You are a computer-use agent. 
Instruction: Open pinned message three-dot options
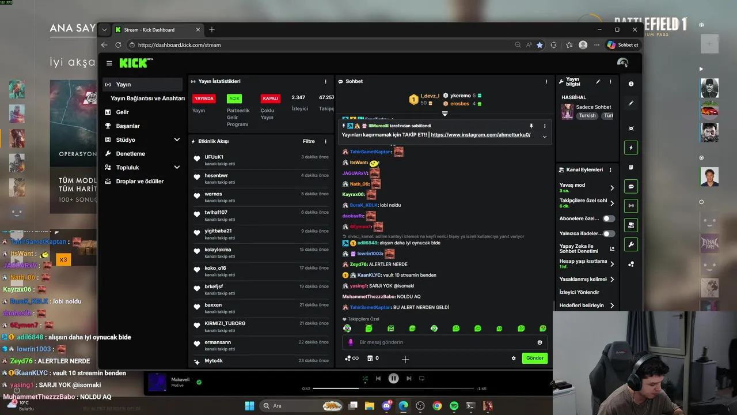(545, 126)
